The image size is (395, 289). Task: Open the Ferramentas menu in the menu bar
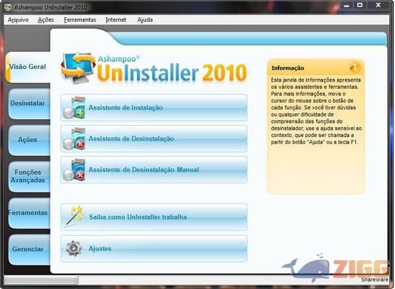point(80,20)
